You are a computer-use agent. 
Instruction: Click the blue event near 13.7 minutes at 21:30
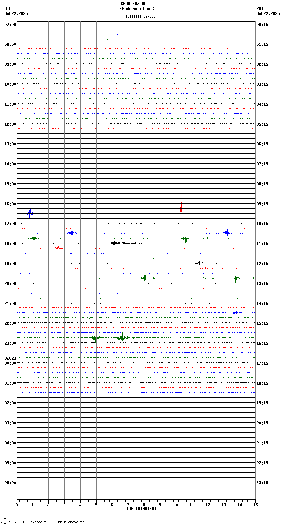tap(236, 313)
